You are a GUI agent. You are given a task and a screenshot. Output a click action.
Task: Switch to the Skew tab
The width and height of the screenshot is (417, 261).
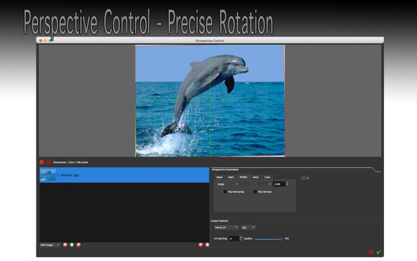219,177
